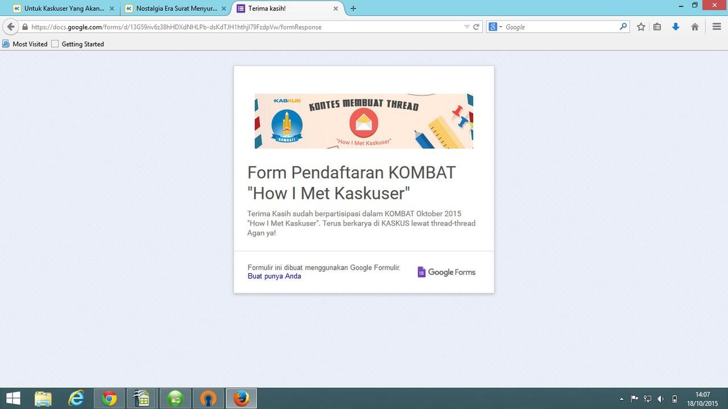Restore down the Firefox window
Screen dimensions: 728x409
pos(695,5)
